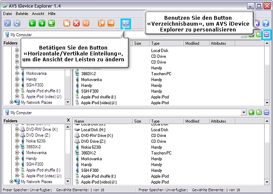The height and width of the screenshot is (194, 273).
Task: Select DVD Drive (Z:) in lower file list
Action: point(93,141)
